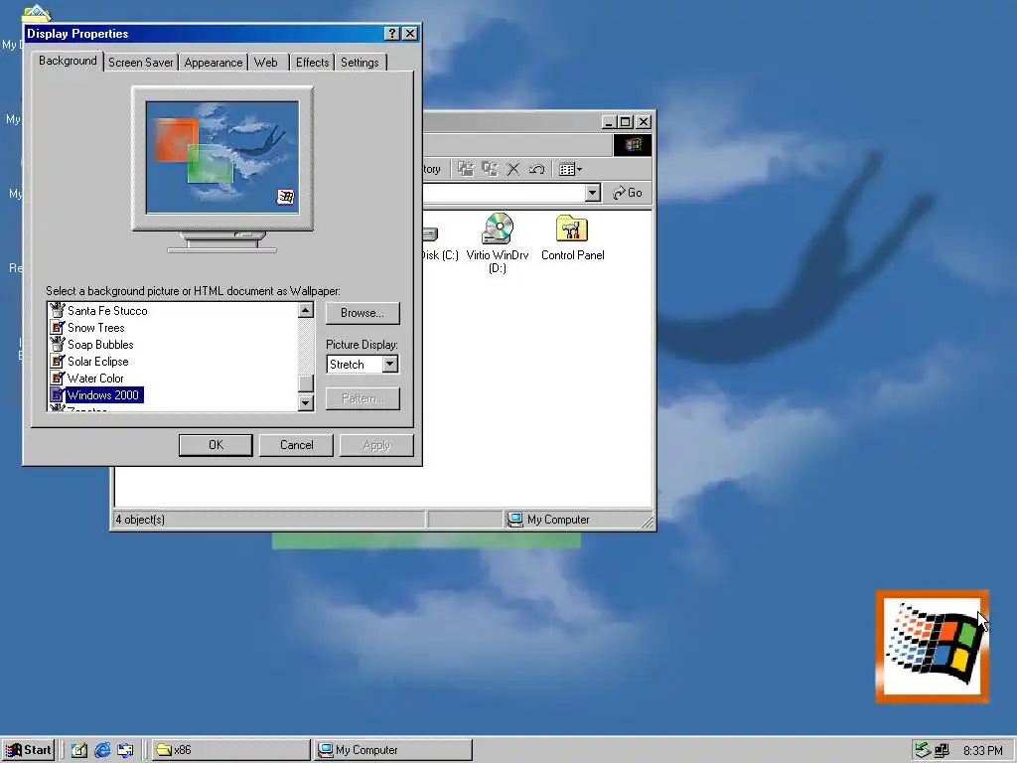
Task: Click Cancel in Display Properties
Action: [x=296, y=445]
